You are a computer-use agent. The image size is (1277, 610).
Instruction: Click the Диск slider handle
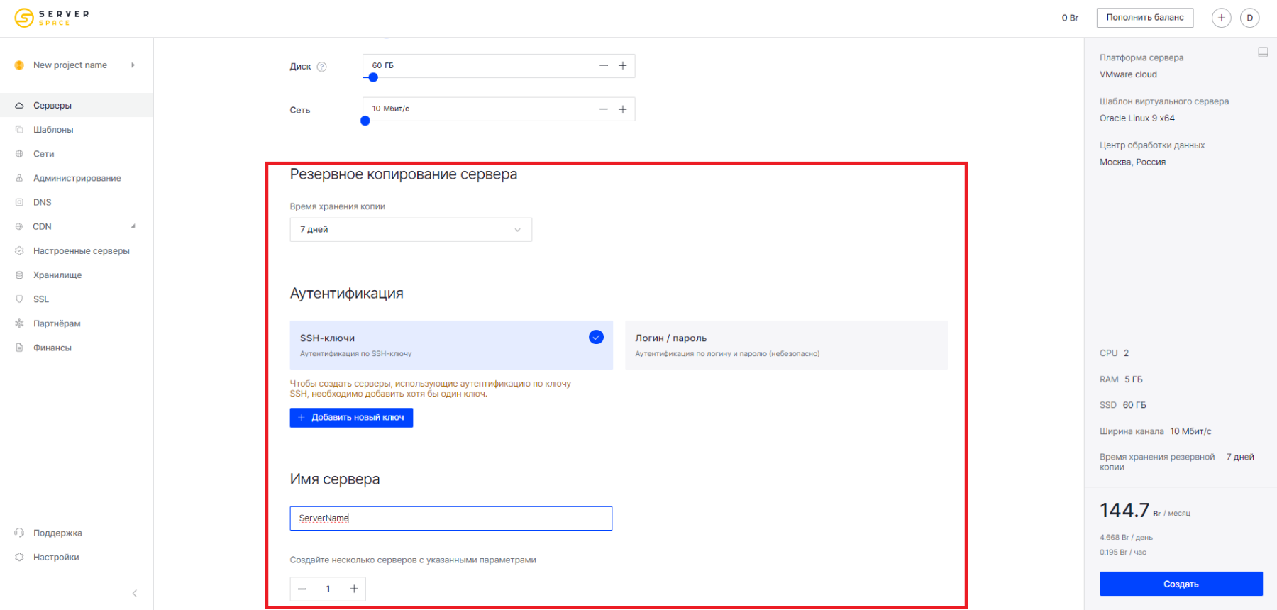[x=373, y=77]
